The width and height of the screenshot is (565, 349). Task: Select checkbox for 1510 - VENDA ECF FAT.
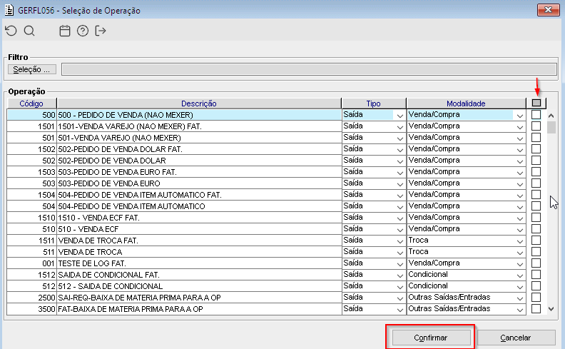tap(536, 218)
